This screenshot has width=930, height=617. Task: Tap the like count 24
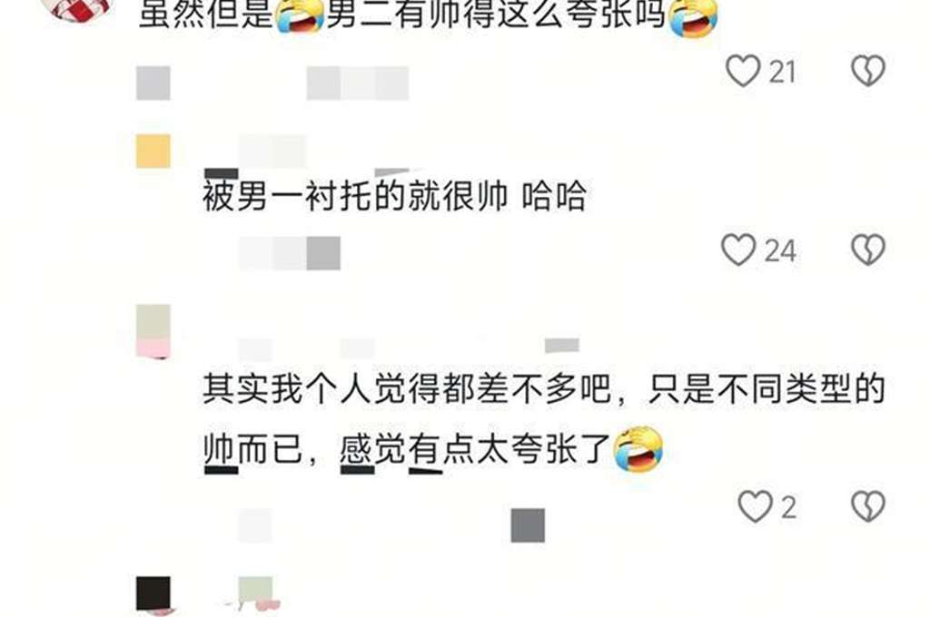tap(780, 250)
